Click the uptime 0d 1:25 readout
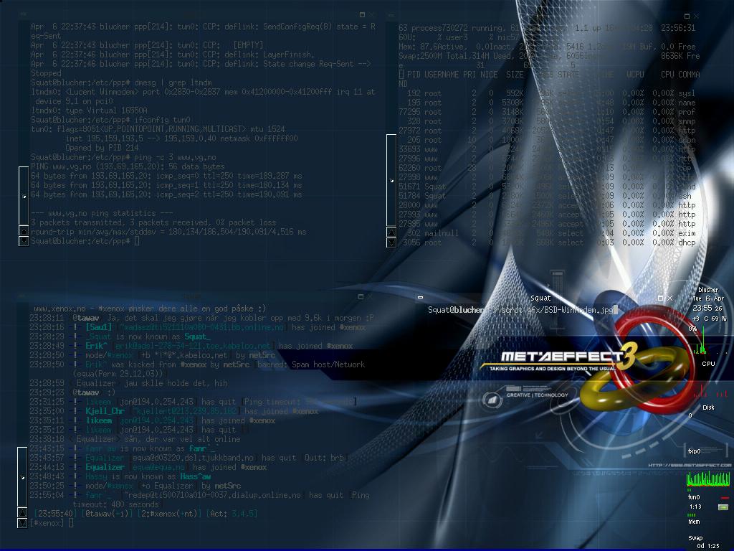The height and width of the screenshot is (551, 734). click(x=707, y=546)
